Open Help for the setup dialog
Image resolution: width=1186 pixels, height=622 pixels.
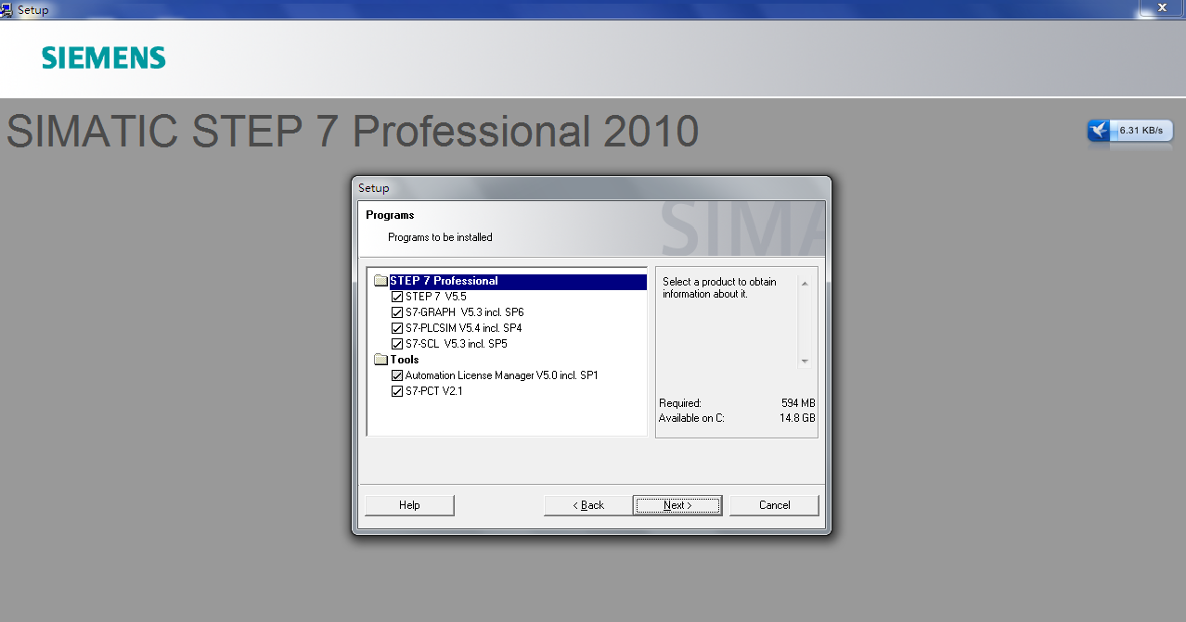point(409,505)
